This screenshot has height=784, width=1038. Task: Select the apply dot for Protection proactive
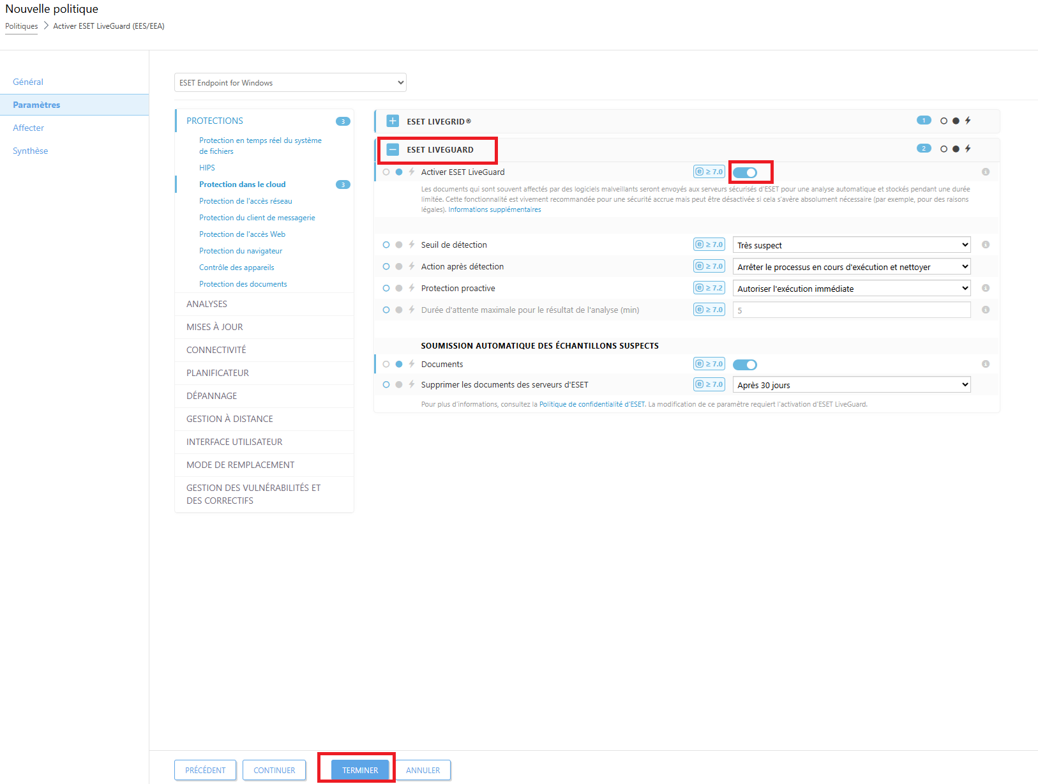click(x=399, y=288)
